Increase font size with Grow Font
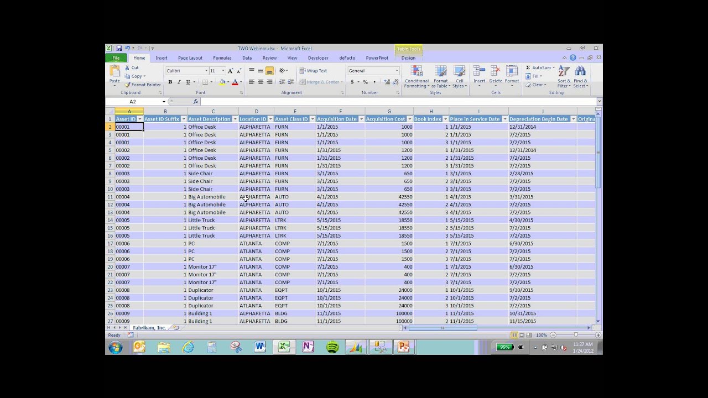 (231, 71)
